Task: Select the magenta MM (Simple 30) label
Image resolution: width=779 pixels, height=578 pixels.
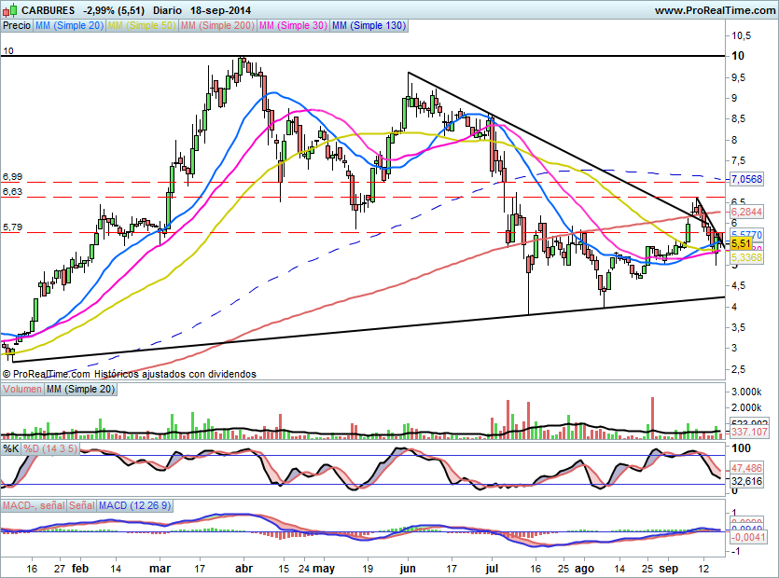Action: click(x=293, y=26)
